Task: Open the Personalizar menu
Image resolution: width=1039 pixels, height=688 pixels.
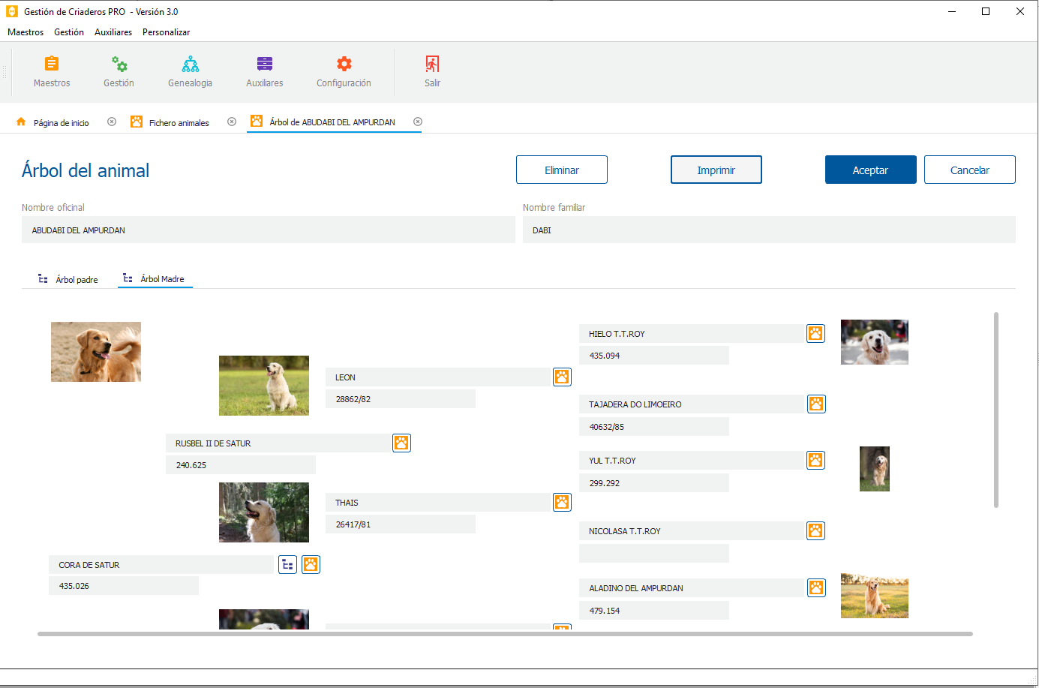Action: tap(166, 32)
